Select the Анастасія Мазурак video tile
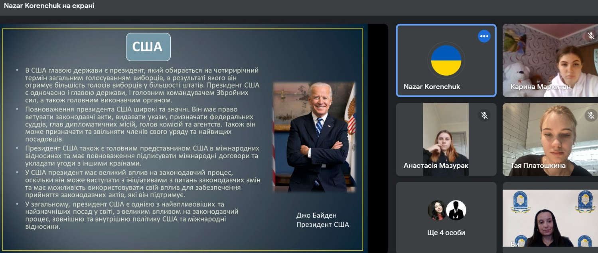The height and width of the screenshot is (253, 598). coord(446,139)
